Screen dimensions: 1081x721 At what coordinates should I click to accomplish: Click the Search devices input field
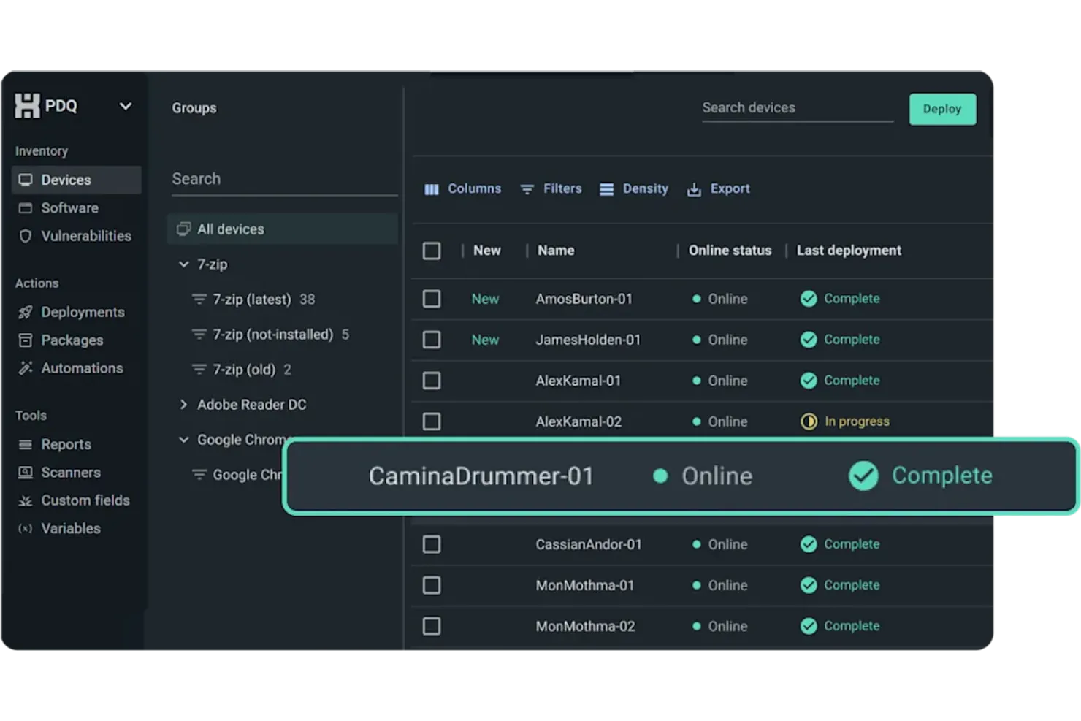click(796, 107)
